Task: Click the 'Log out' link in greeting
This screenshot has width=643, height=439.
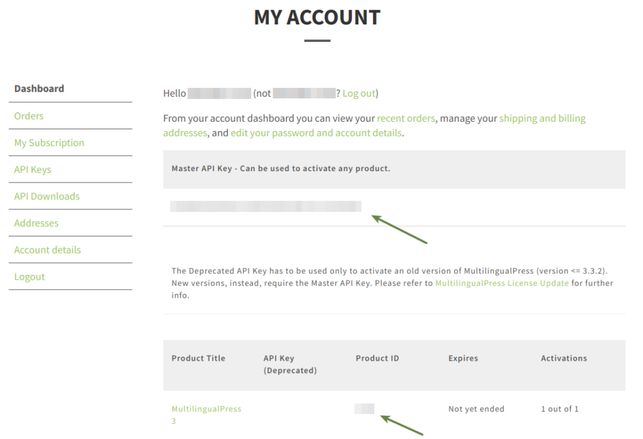Action: click(x=359, y=93)
